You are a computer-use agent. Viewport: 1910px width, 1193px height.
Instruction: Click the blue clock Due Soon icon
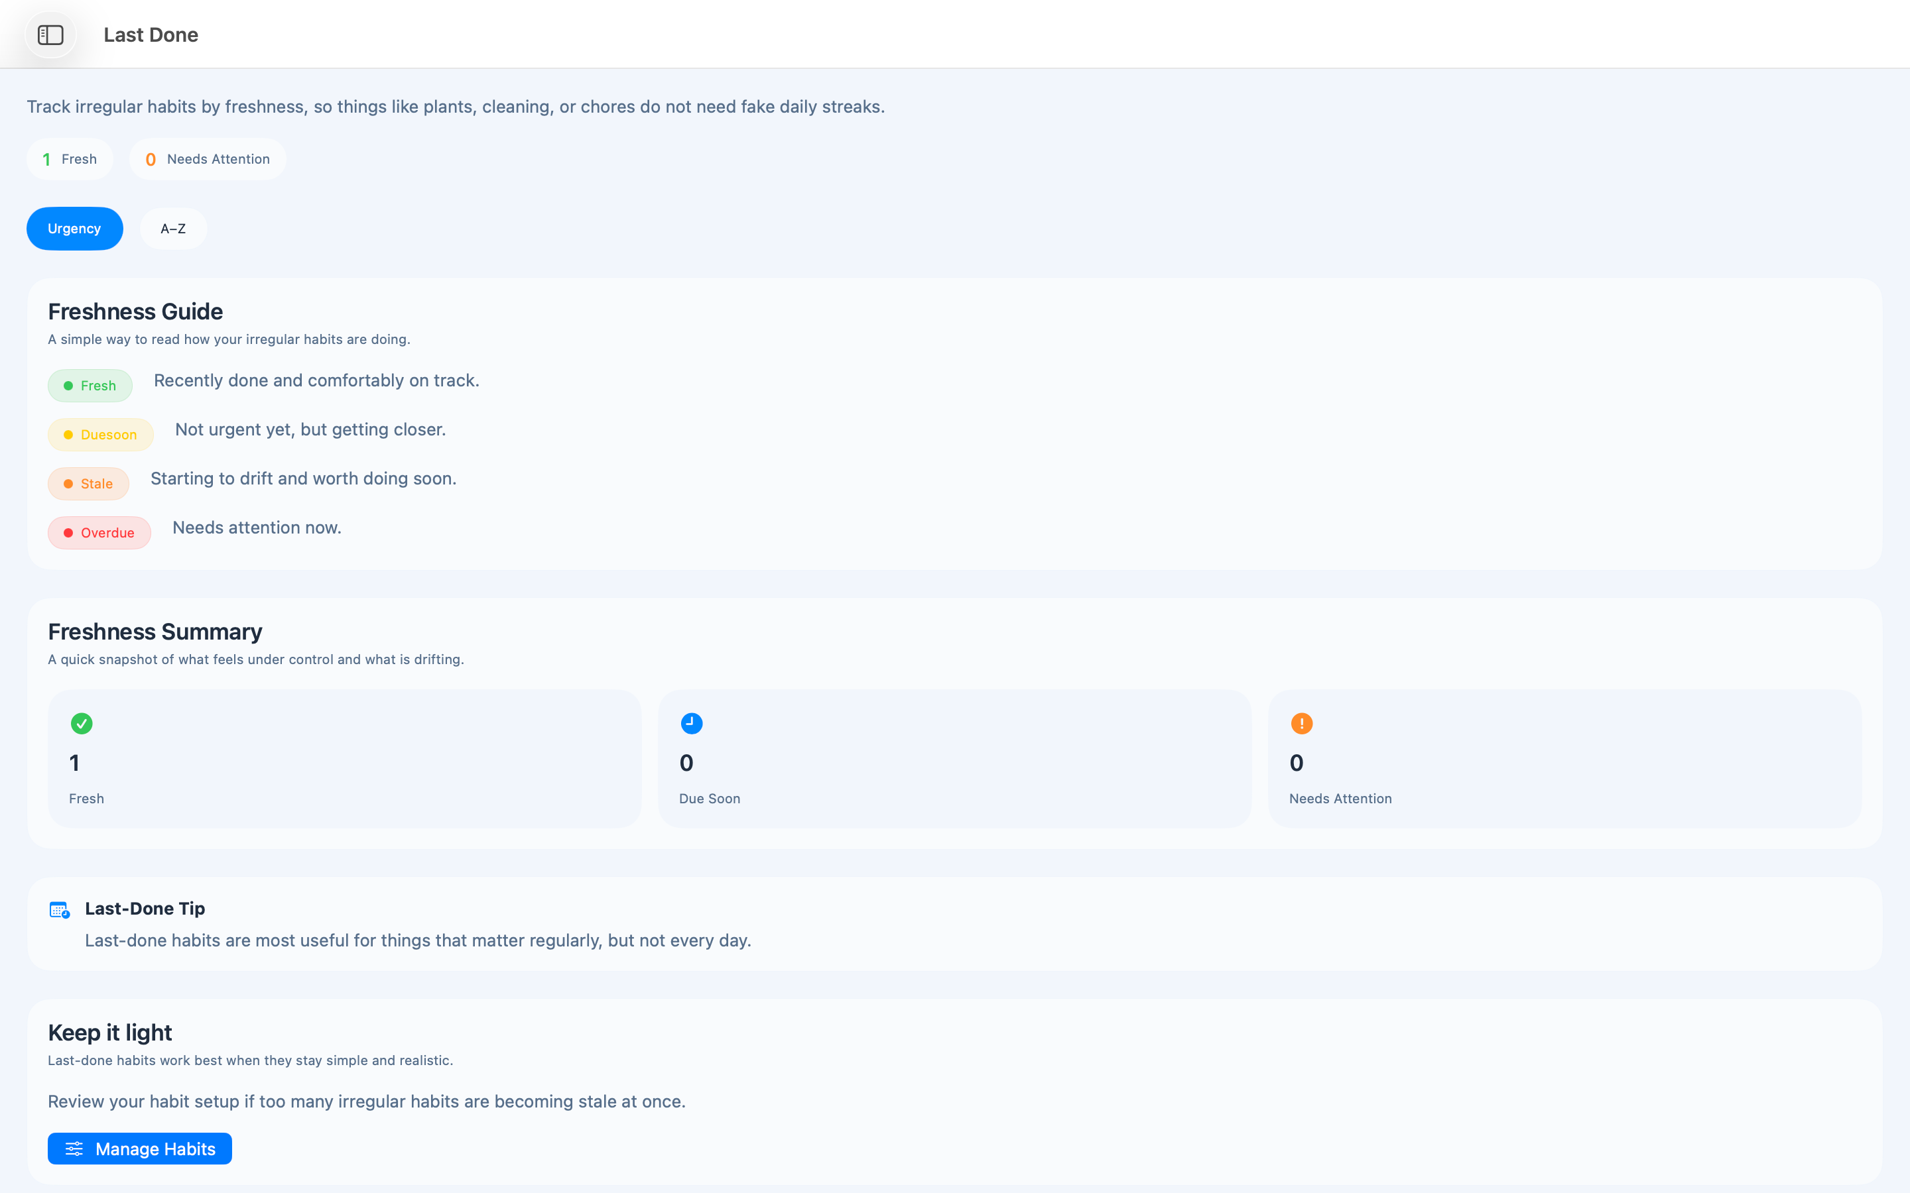pos(692,724)
